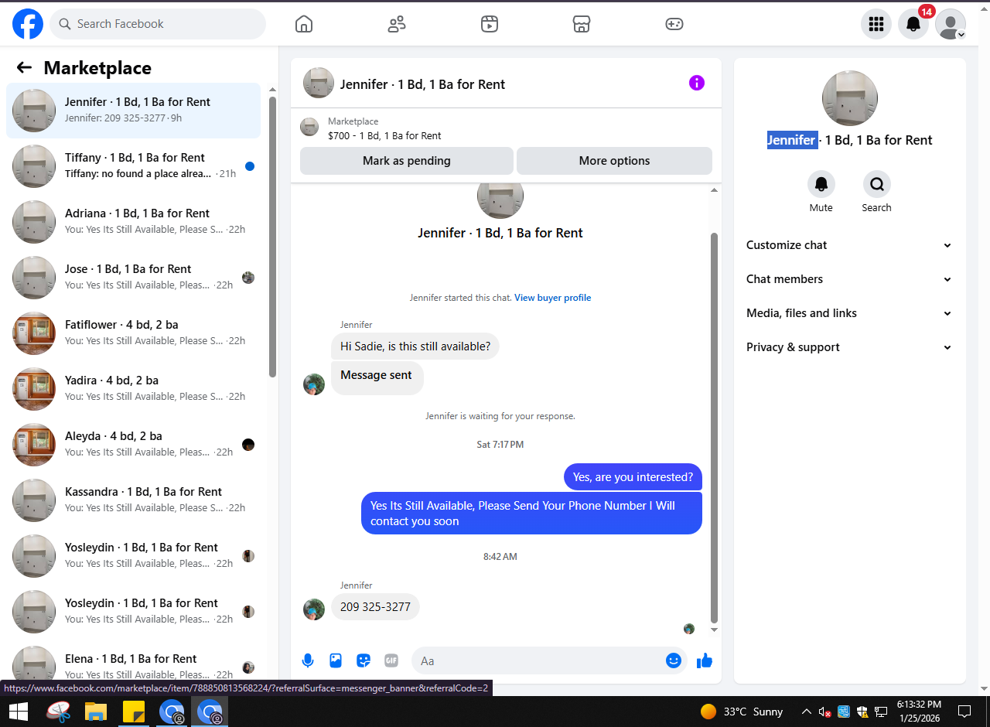Select Yadira's 4 bd, 2 ba conversation
990x727 pixels.
click(x=133, y=389)
